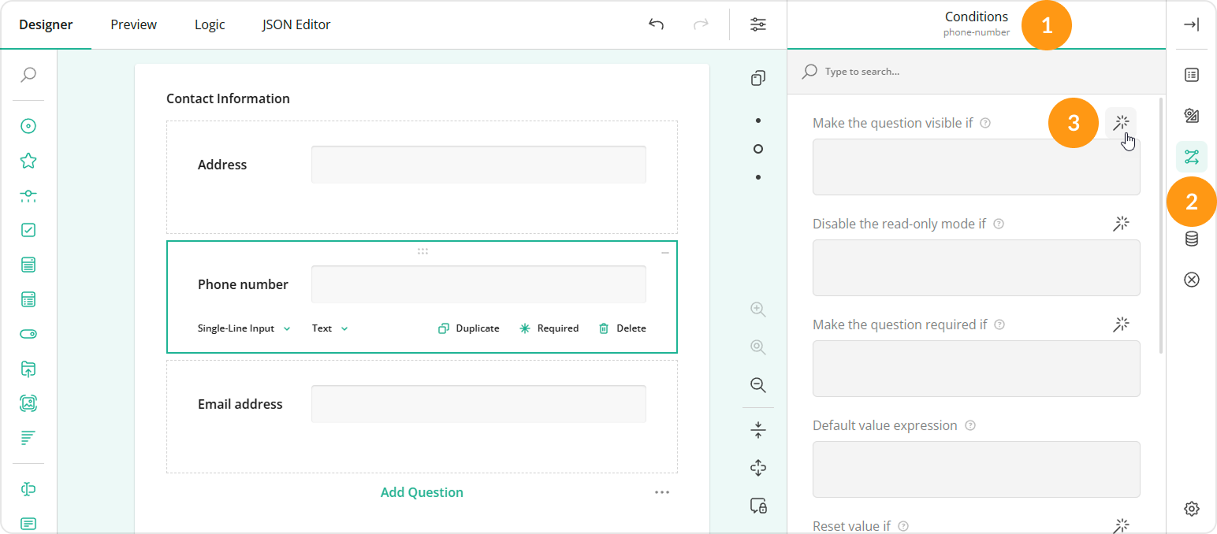Select the second page navigator dot
Viewport: 1217px width, 534px height.
(757, 148)
